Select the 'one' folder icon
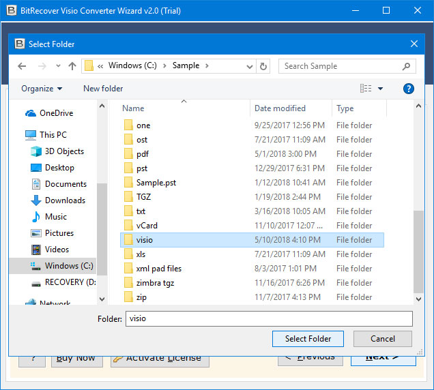Screen dimensions: 434x390 [x=128, y=125]
